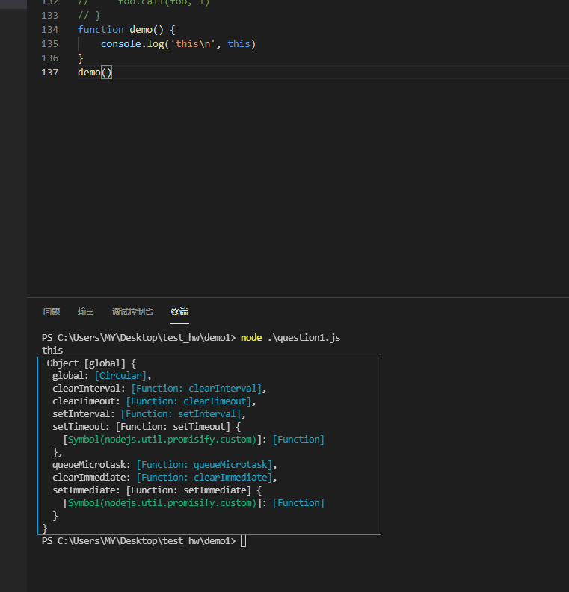Switch to the 输出 output tab

pyautogui.click(x=86, y=312)
